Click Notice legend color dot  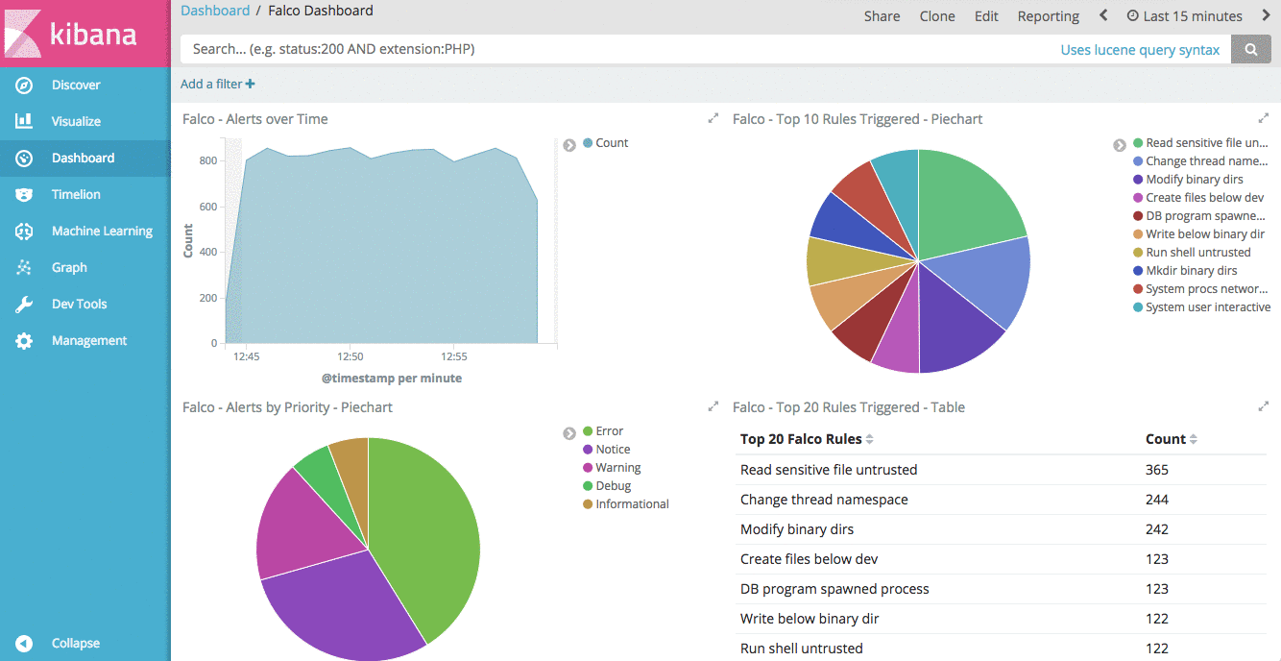pyautogui.click(x=588, y=450)
